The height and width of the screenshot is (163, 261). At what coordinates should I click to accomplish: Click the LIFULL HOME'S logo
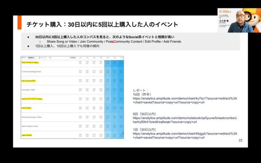coord(227,12)
